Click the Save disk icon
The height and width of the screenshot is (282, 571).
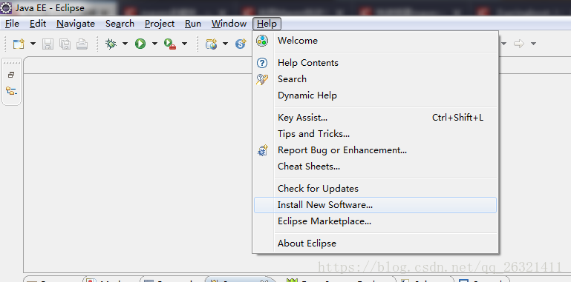tap(48, 44)
